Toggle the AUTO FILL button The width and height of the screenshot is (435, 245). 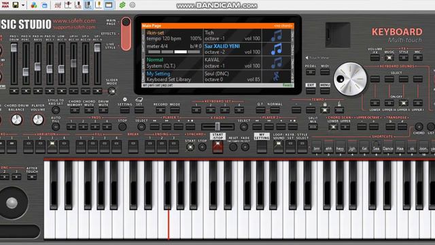coord(56,127)
